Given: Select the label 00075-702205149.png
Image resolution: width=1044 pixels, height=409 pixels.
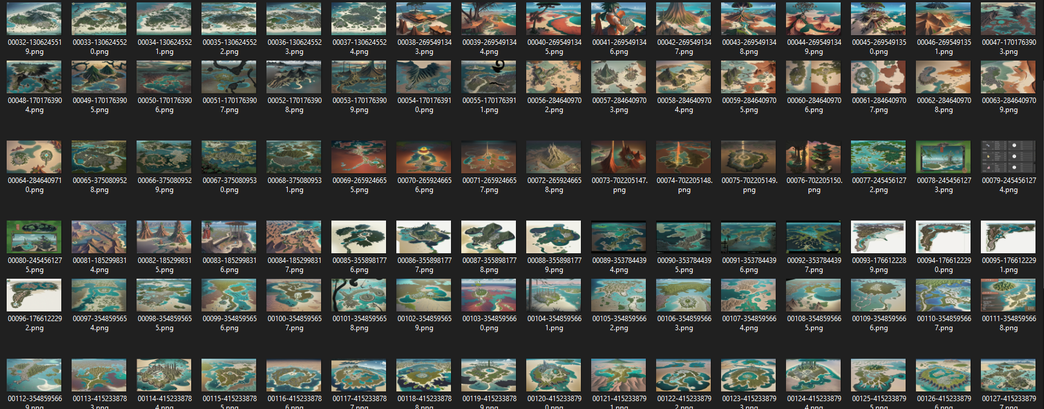Looking at the screenshot, I should click(x=749, y=185).
